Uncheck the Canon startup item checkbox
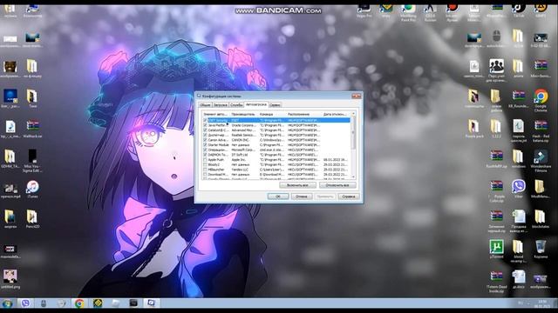This screenshot has width=558, height=313. point(205,140)
